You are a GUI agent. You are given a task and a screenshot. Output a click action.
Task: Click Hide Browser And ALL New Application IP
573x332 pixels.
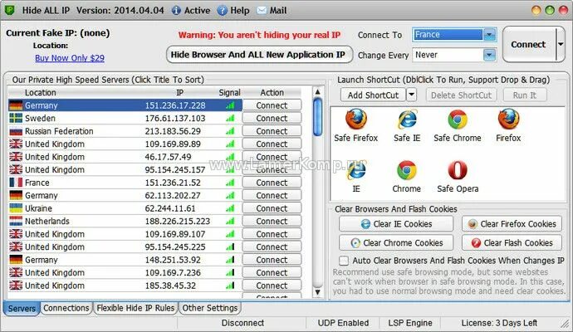click(259, 55)
